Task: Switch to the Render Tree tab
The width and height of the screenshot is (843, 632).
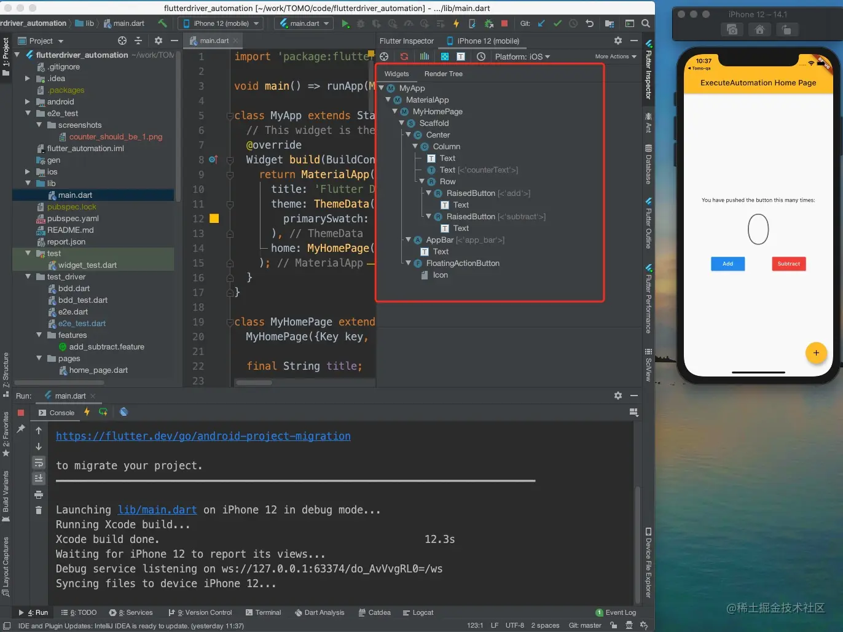Action: click(x=444, y=74)
